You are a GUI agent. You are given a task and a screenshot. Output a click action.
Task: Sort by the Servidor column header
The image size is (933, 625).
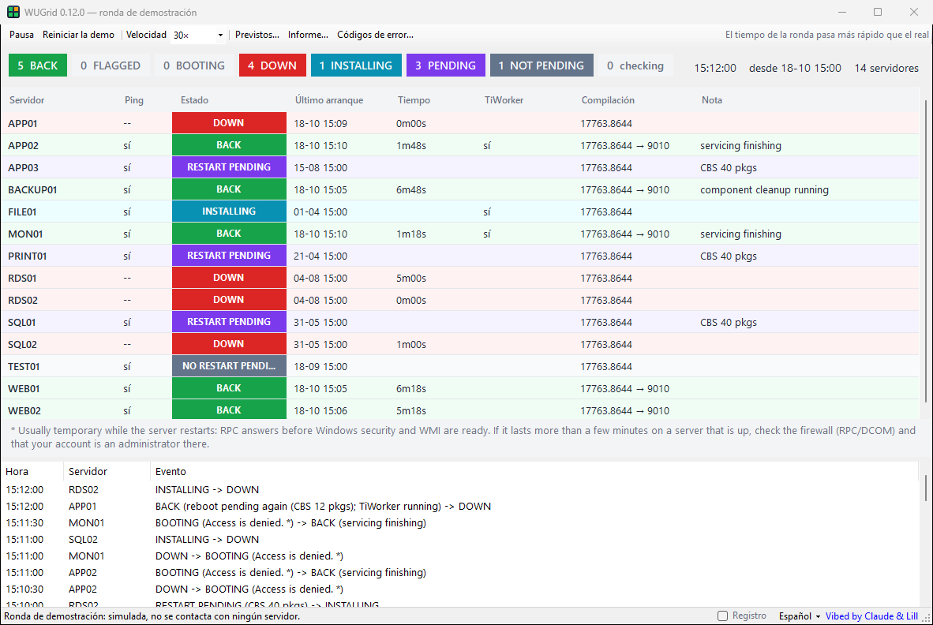point(27,100)
